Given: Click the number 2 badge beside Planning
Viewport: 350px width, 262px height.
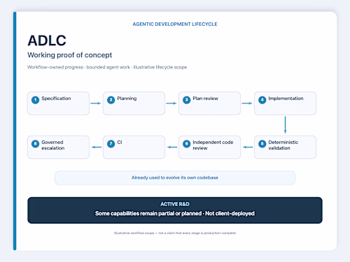Looking at the screenshot, I should click(111, 100).
